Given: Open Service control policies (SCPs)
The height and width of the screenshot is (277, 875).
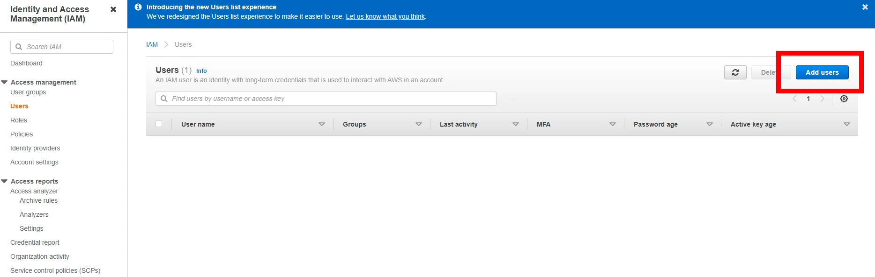Looking at the screenshot, I should pos(55,270).
